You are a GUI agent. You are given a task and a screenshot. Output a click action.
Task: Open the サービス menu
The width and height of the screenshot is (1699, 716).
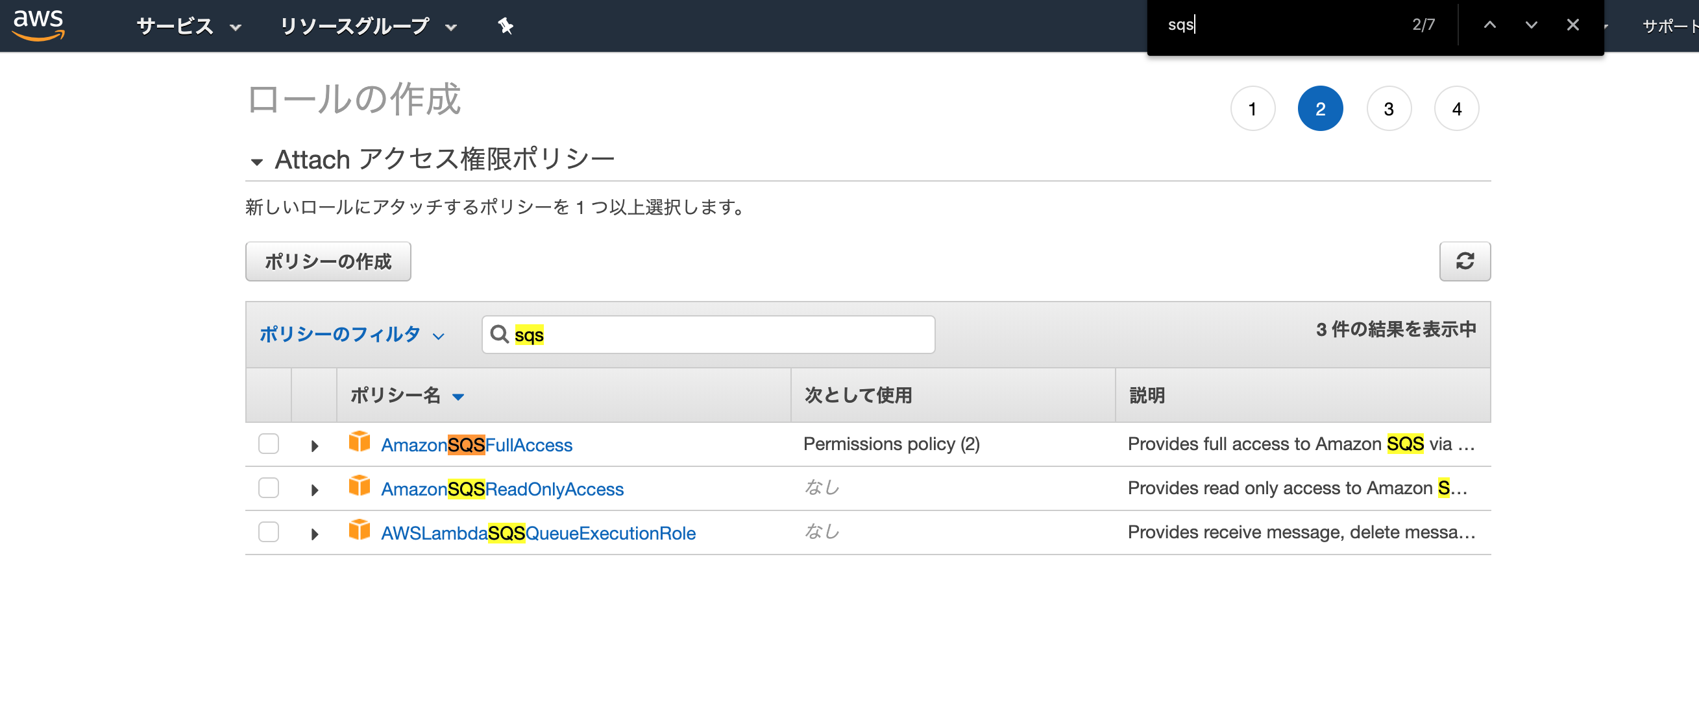pos(189,27)
